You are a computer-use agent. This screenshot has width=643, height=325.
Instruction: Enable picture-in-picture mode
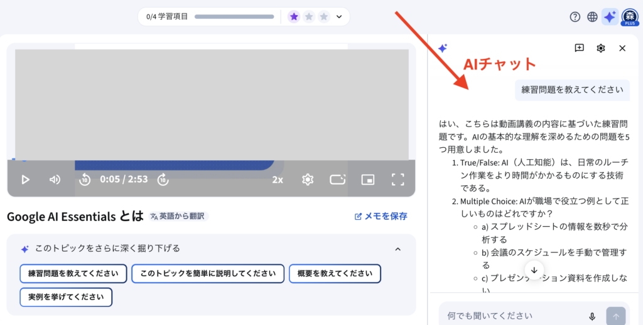tap(368, 180)
